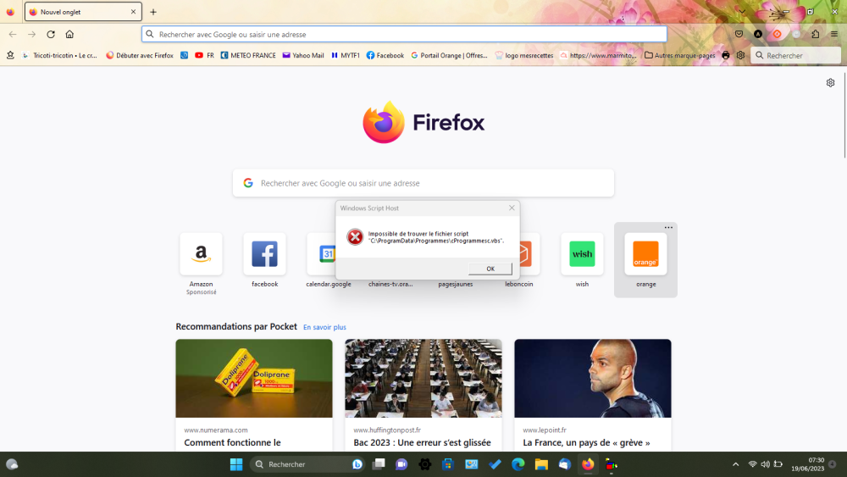Open the Amazon sponsored shortcut tile
The width and height of the screenshot is (847, 477).
click(x=201, y=254)
